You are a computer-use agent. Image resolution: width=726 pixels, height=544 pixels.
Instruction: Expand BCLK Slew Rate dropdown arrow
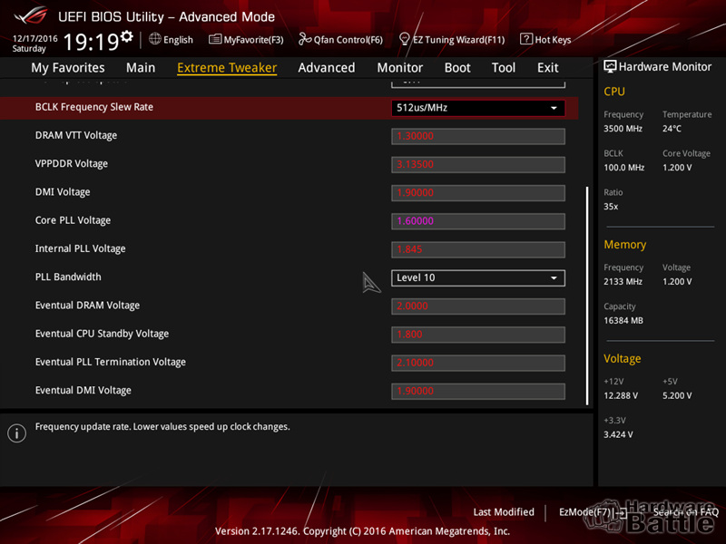554,108
